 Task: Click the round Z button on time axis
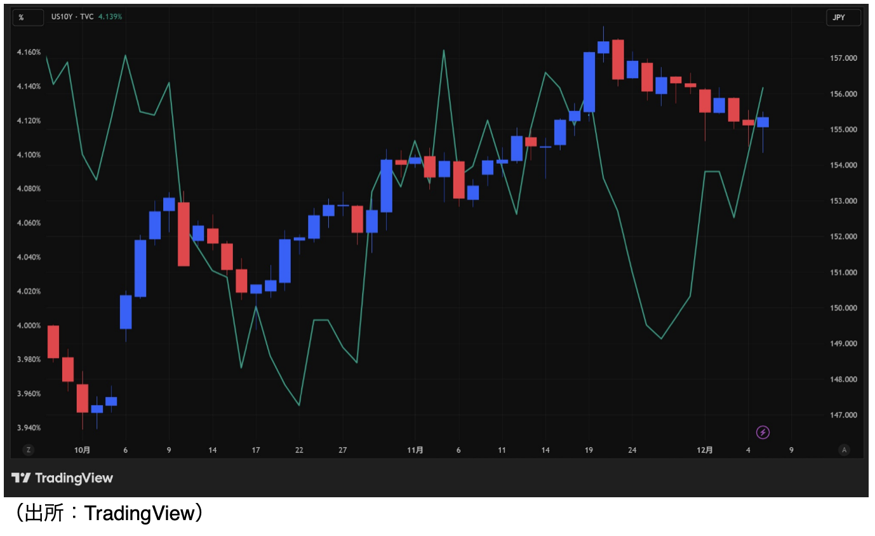pyautogui.click(x=28, y=450)
